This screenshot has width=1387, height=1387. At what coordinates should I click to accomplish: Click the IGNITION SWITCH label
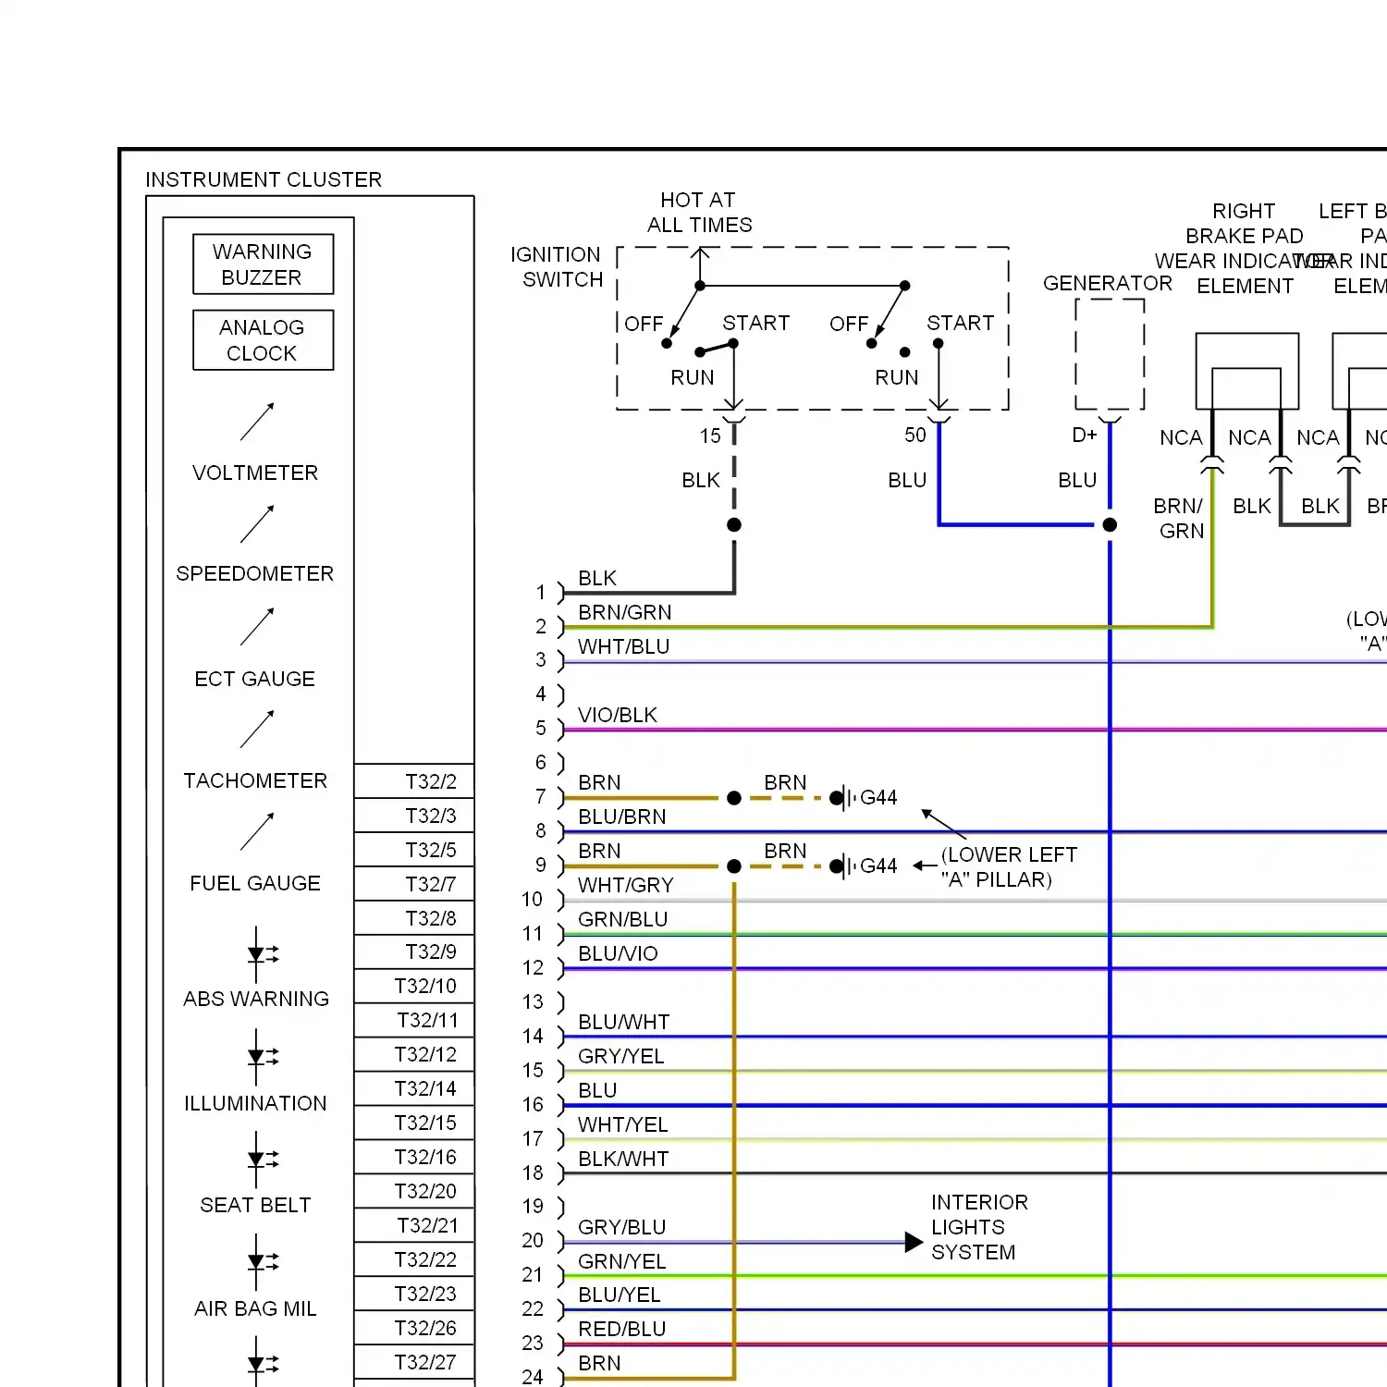pyautogui.click(x=557, y=267)
